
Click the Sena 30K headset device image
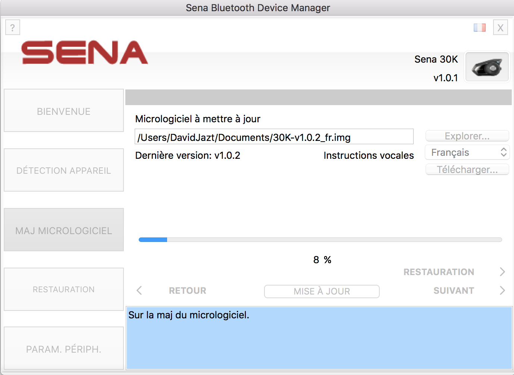(x=487, y=67)
